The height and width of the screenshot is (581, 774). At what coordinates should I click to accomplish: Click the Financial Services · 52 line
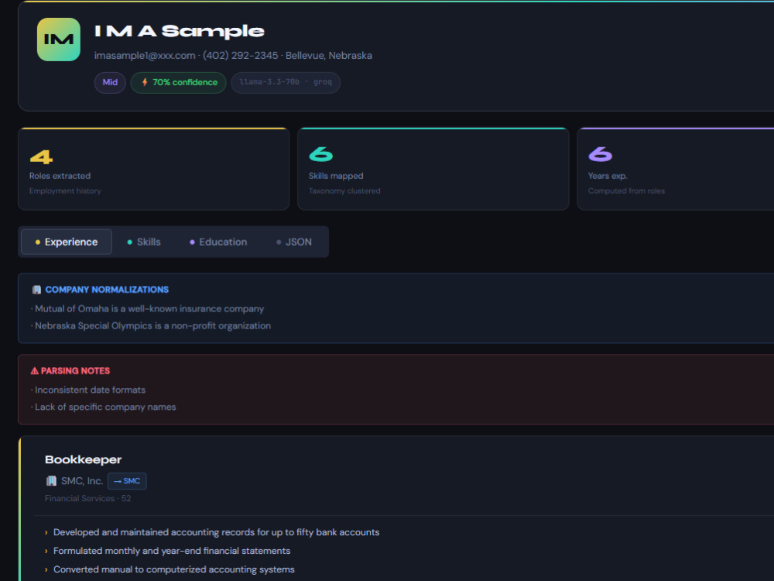pos(88,498)
